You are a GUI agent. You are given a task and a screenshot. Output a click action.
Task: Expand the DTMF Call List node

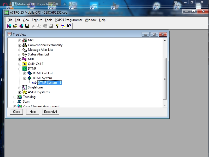point(25,74)
